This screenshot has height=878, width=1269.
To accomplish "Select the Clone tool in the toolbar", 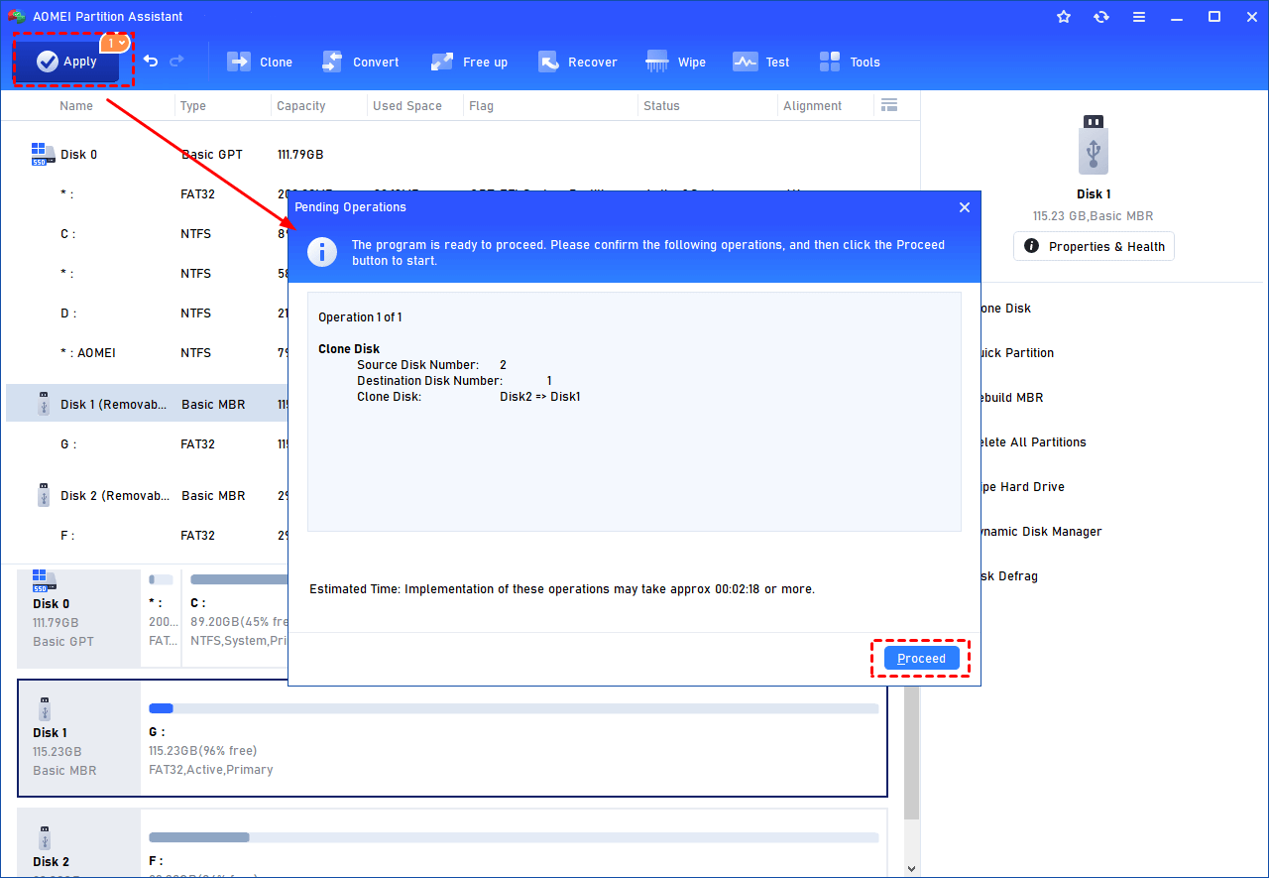I will (260, 62).
